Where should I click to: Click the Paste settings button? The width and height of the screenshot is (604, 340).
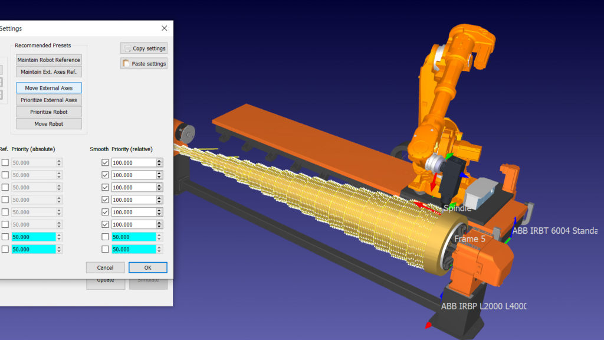pyautogui.click(x=144, y=64)
